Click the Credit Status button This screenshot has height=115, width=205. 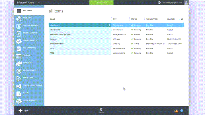coord(101,3)
